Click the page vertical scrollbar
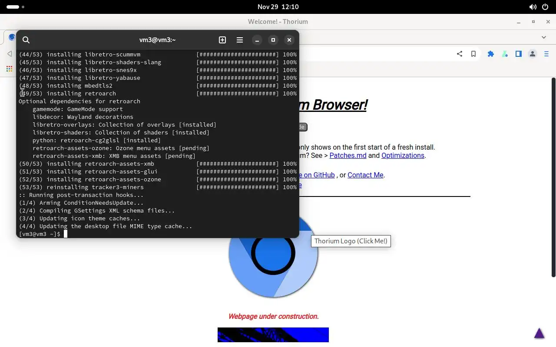 553,177
